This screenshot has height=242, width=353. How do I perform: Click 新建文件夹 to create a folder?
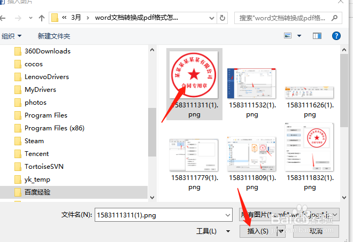[54, 36]
